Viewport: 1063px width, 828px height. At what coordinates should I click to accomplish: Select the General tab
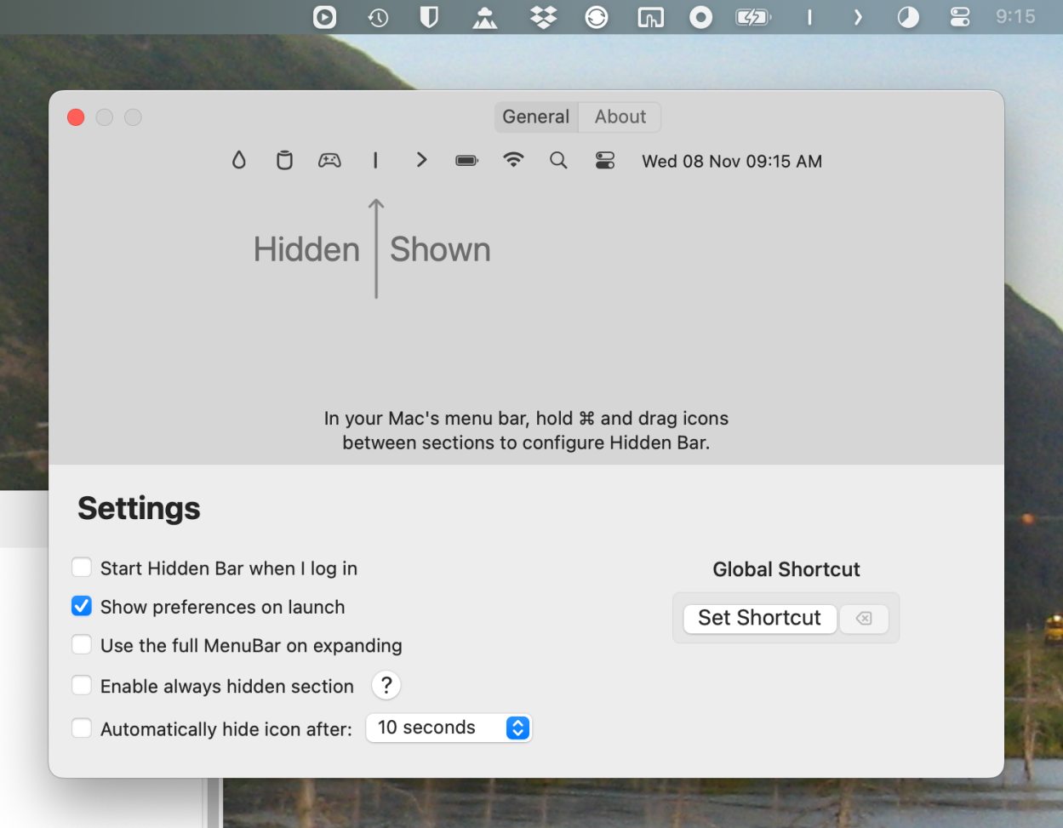click(536, 117)
